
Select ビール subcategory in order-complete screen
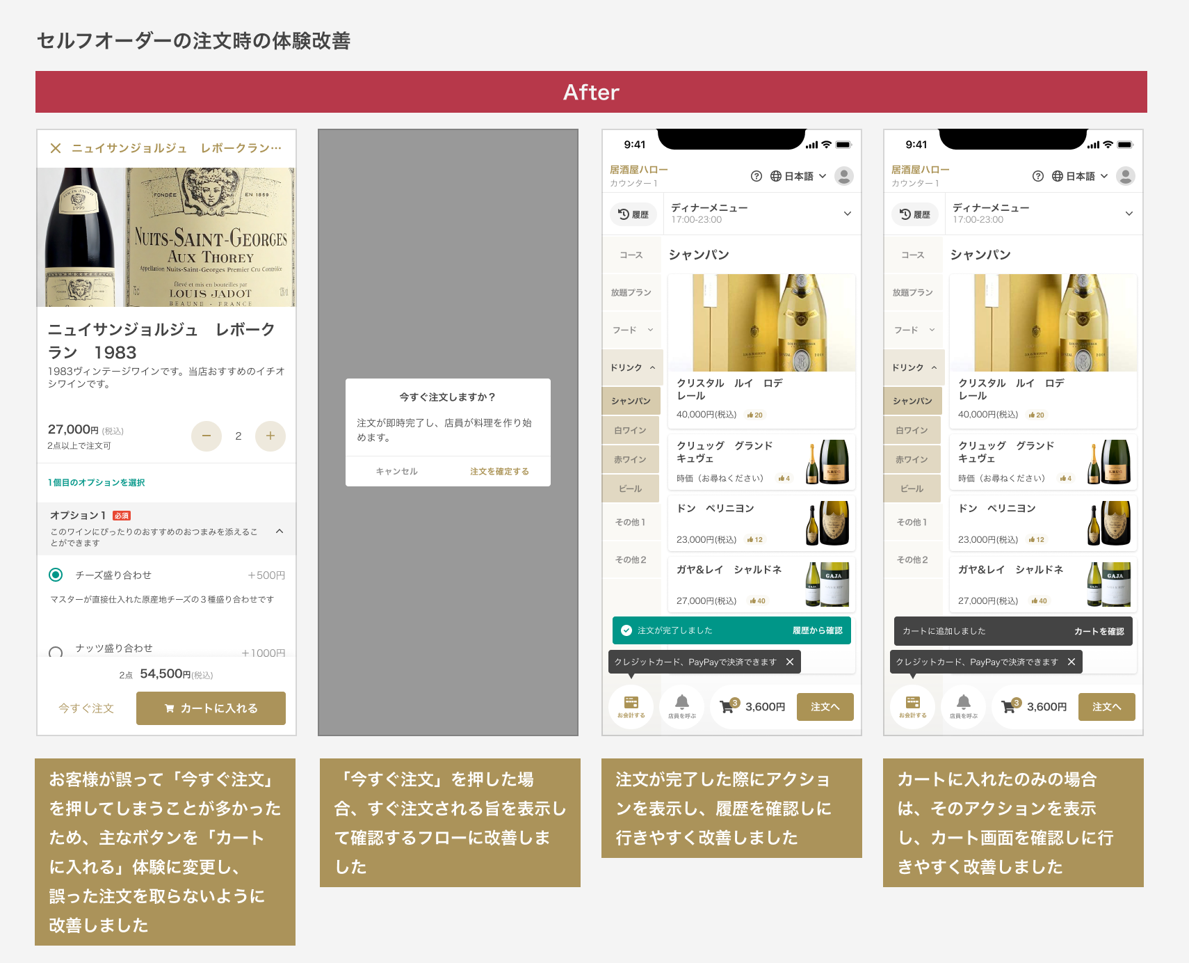click(x=631, y=489)
